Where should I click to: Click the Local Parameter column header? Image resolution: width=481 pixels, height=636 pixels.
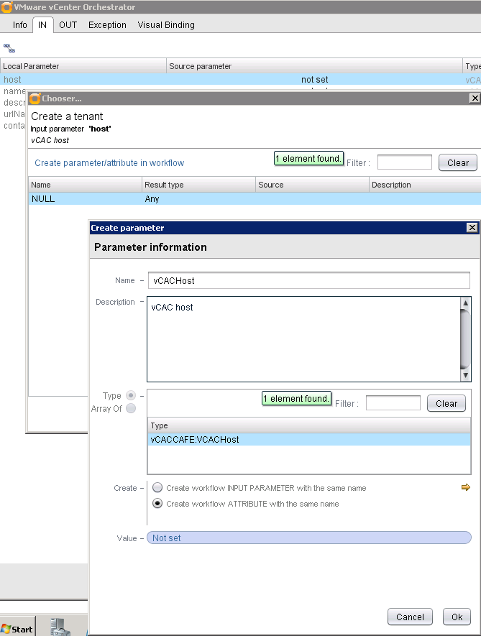point(83,66)
